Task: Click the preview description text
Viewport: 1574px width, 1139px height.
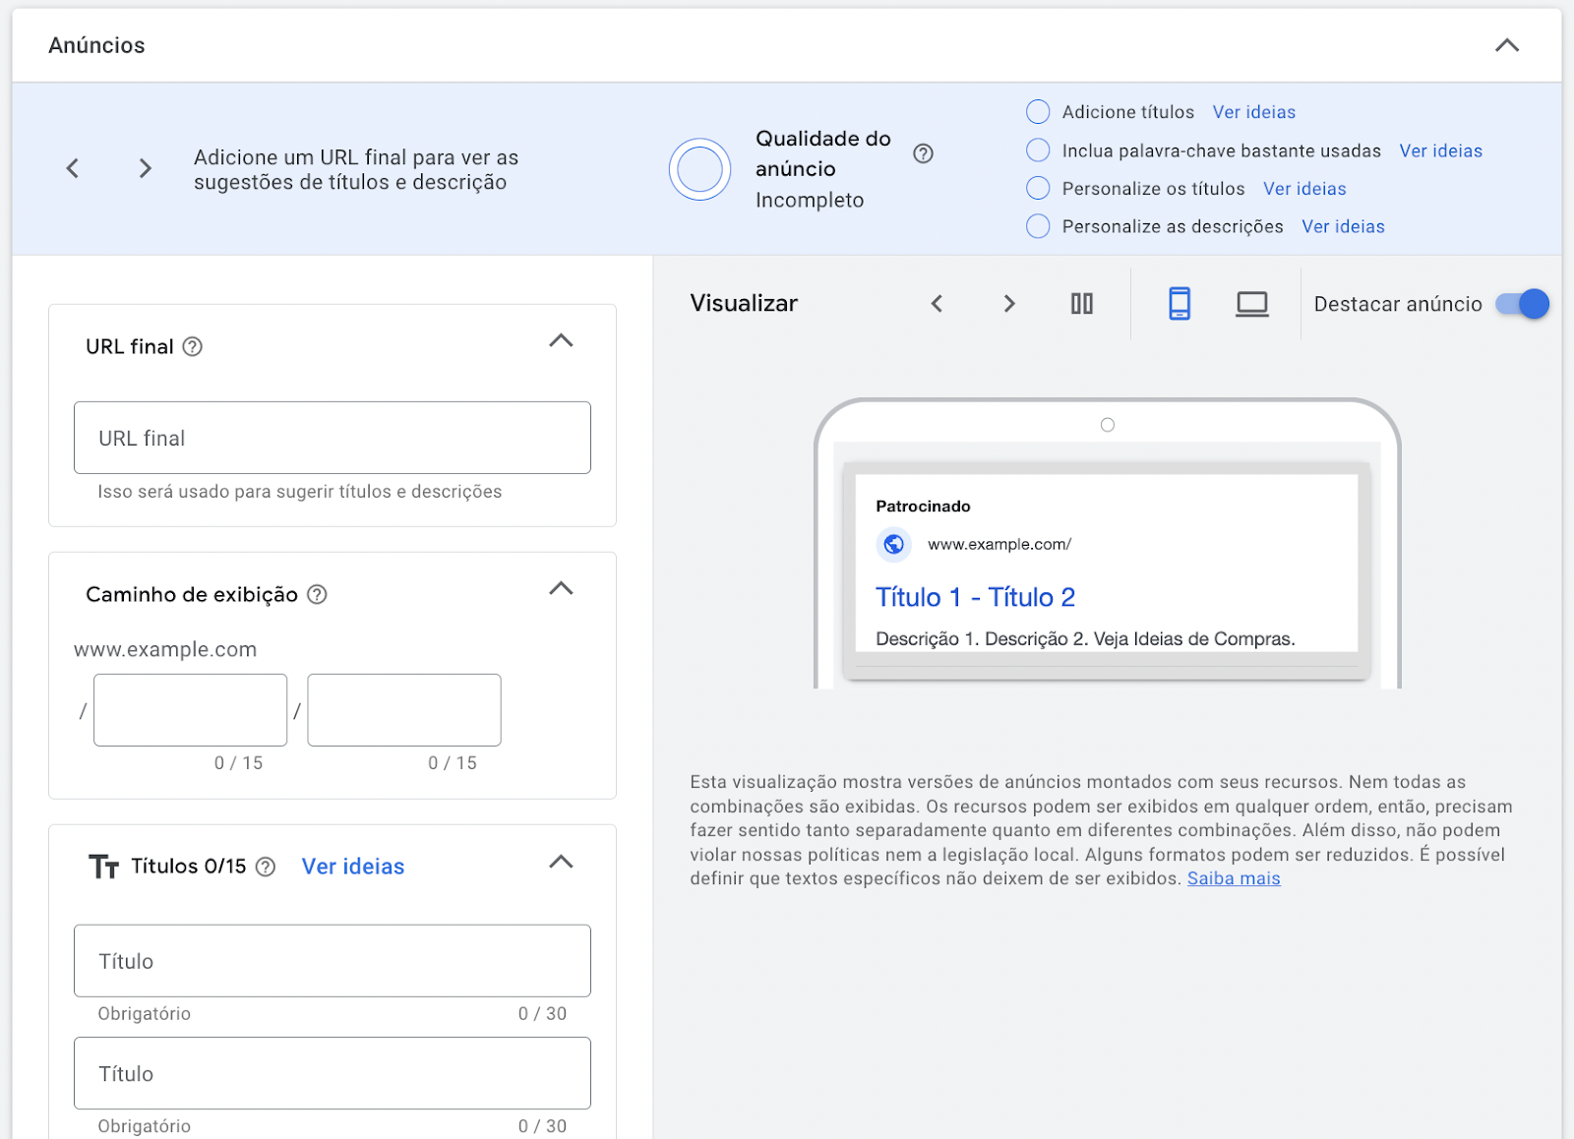Action: (1085, 638)
